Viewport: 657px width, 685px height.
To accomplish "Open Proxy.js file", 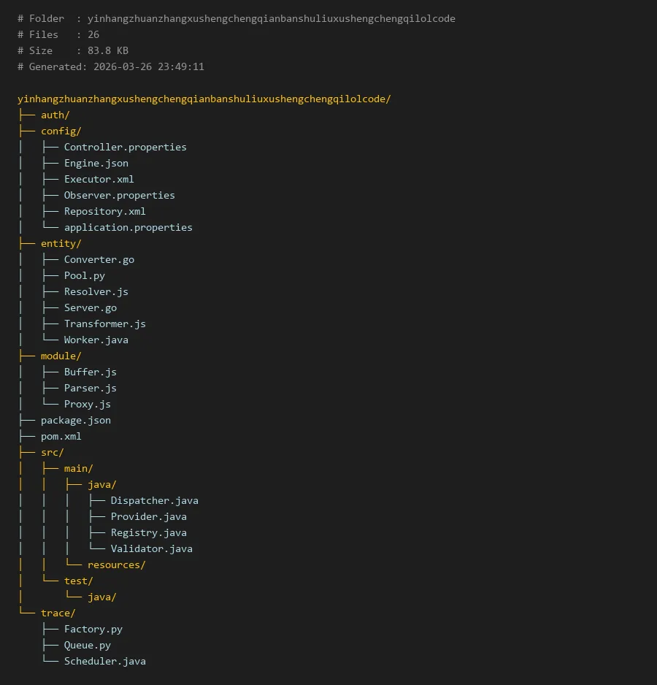I will click(x=87, y=404).
